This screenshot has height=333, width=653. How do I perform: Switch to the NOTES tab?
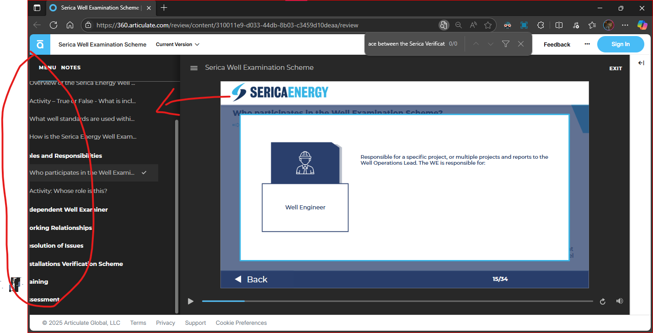(71, 68)
